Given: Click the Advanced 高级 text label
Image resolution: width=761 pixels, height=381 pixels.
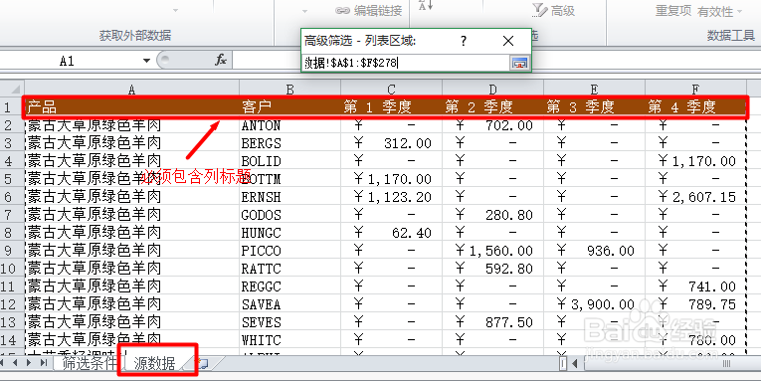Looking at the screenshot, I should (563, 11).
